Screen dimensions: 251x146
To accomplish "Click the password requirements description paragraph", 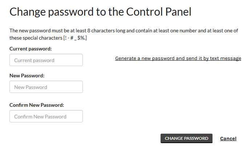I will coord(124,34).
